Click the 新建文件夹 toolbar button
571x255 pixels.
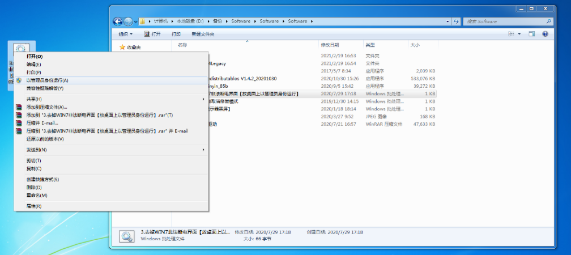pyautogui.click(x=203, y=34)
